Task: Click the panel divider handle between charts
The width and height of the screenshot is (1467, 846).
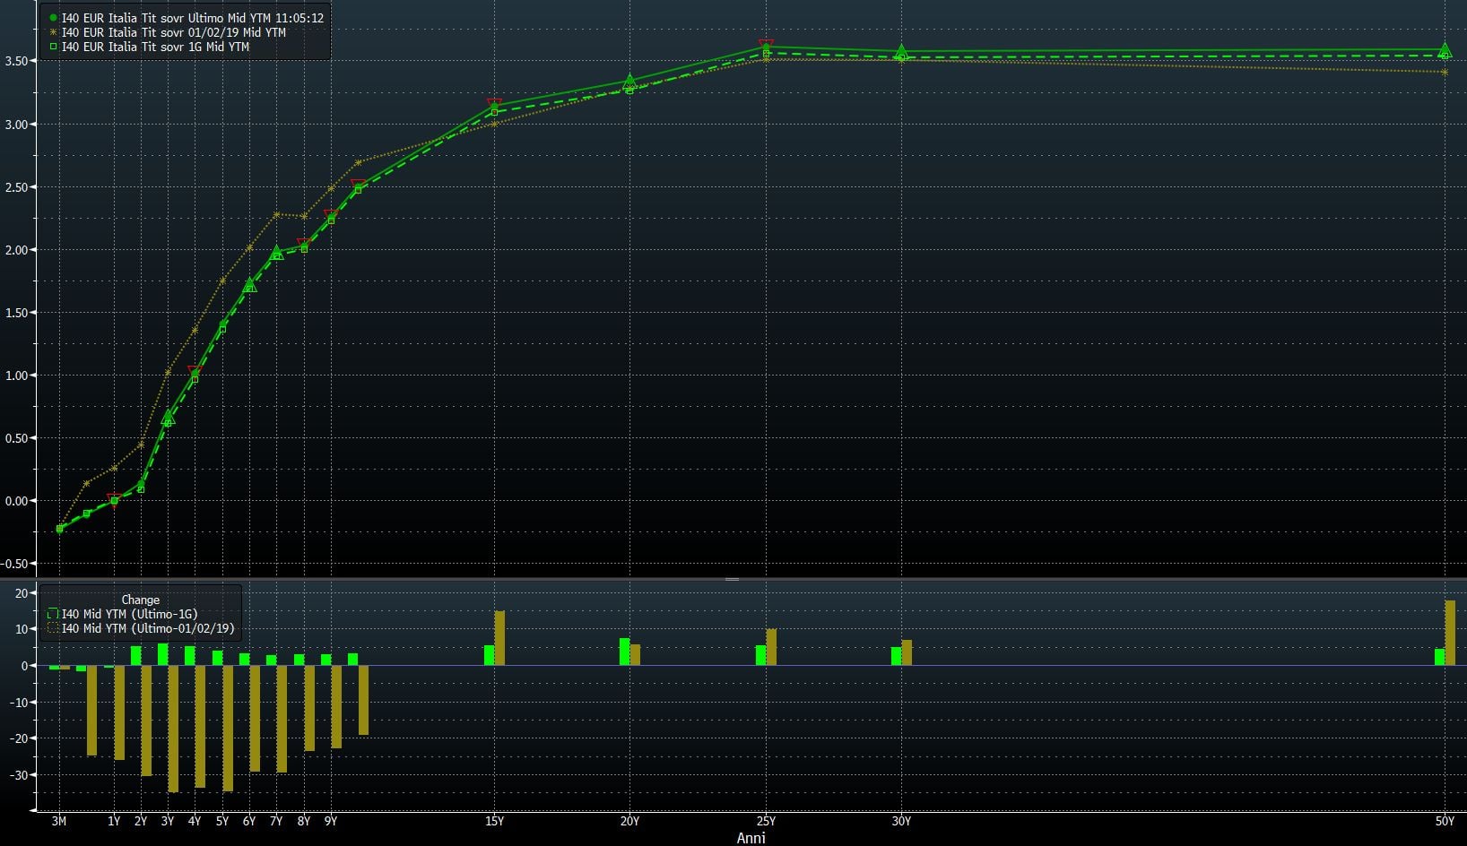Action: tap(733, 579)
